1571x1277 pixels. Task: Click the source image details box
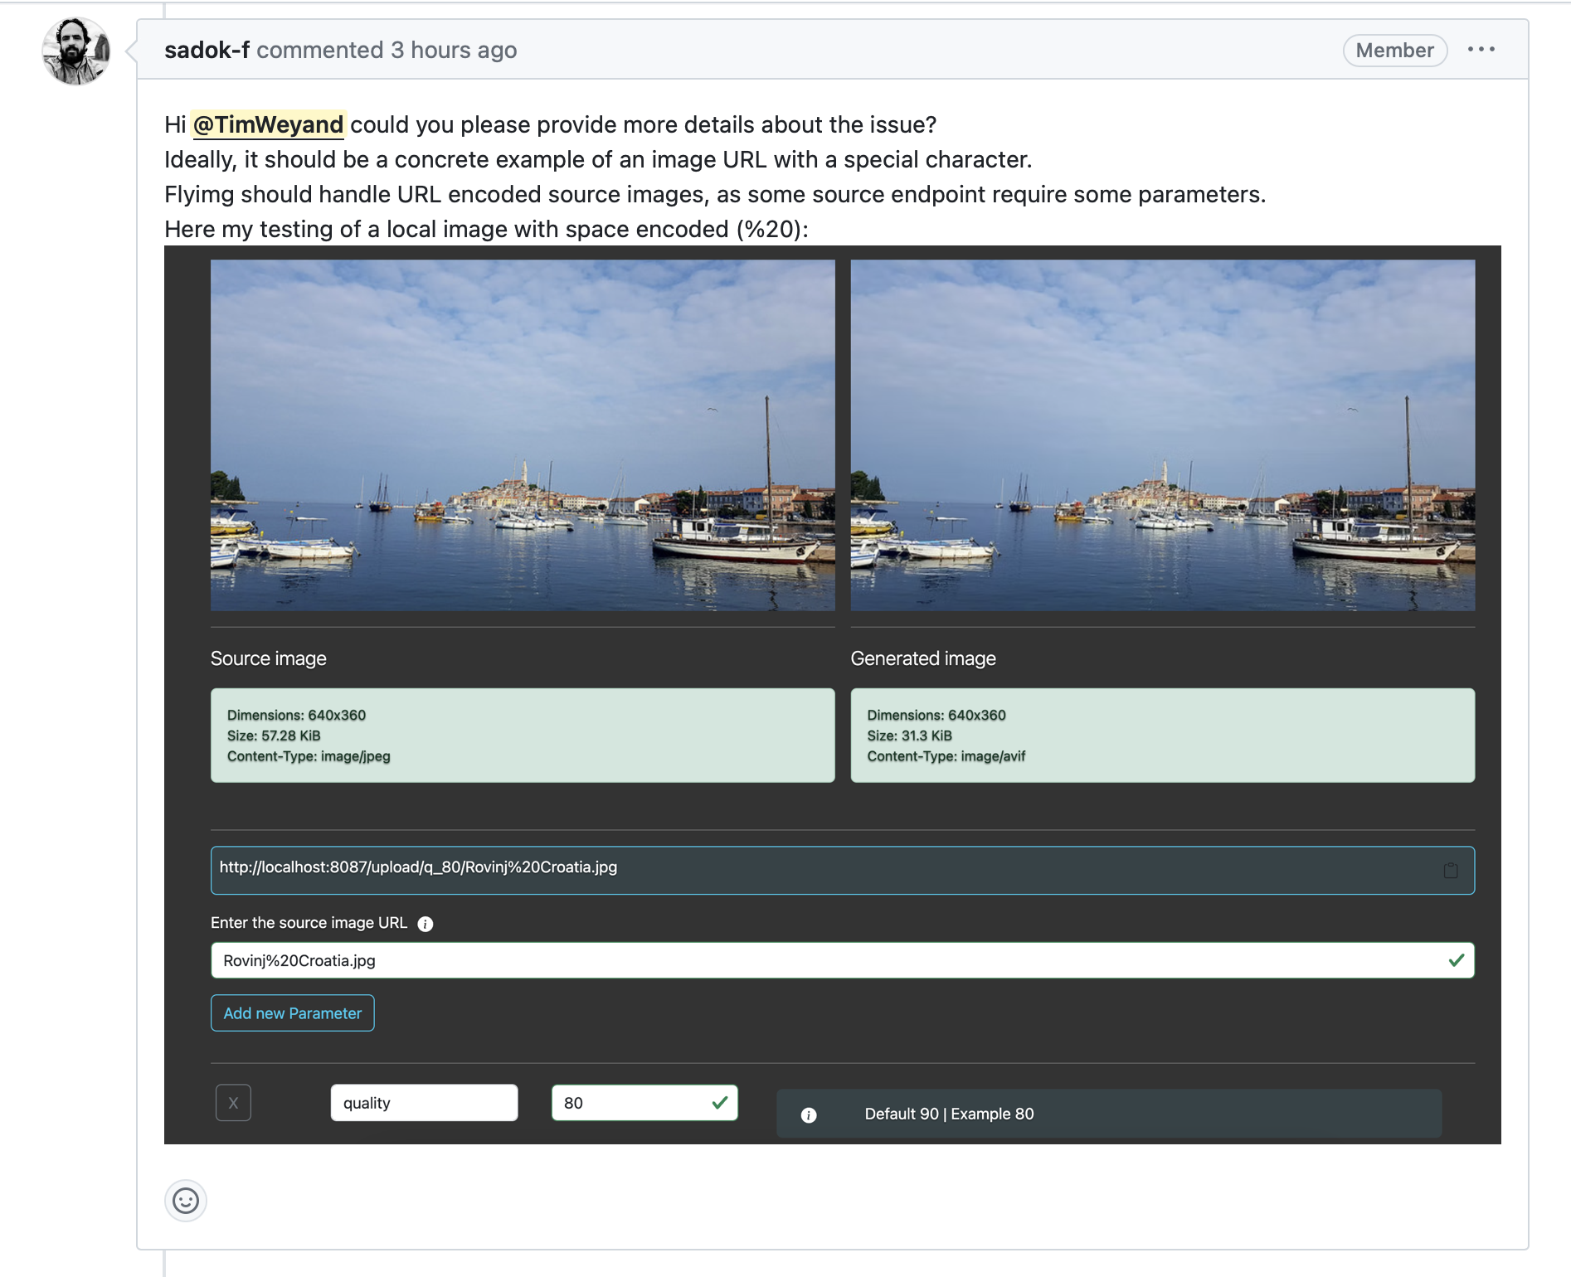pos(523,735)
